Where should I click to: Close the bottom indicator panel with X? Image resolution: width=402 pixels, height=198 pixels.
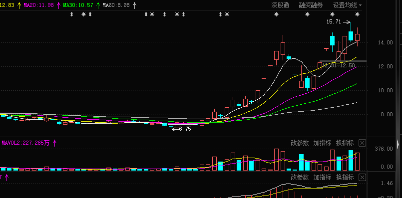(x=362, y=177)
